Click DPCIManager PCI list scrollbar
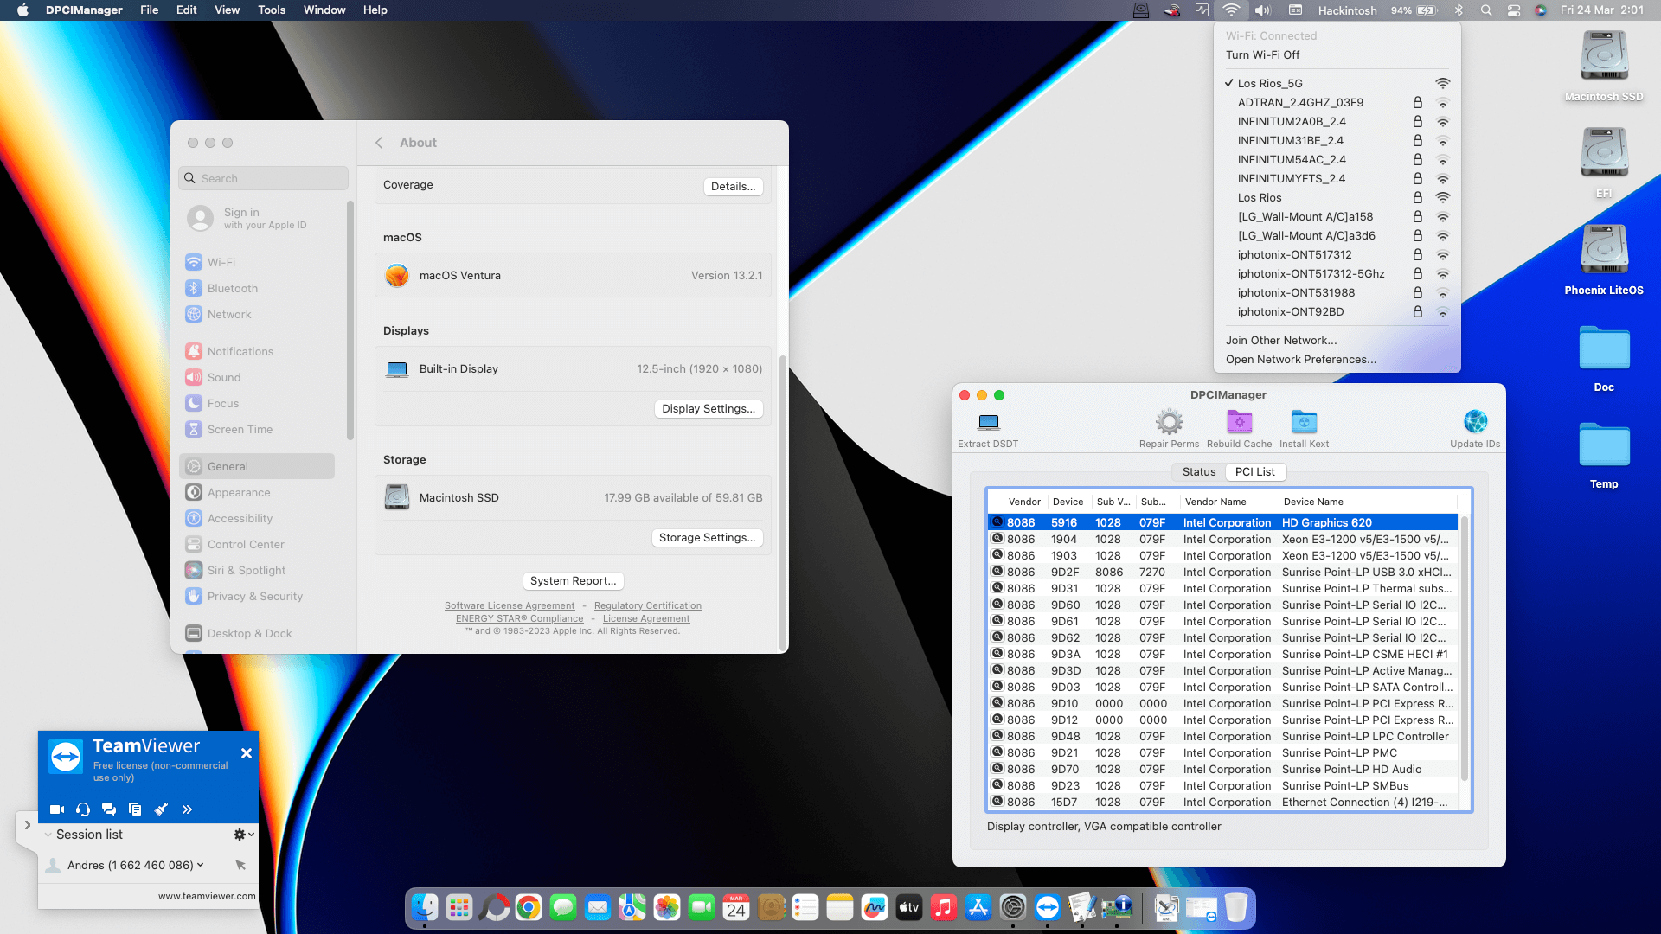Screen dimensions: 1661x934 (x=1465, y=649)
